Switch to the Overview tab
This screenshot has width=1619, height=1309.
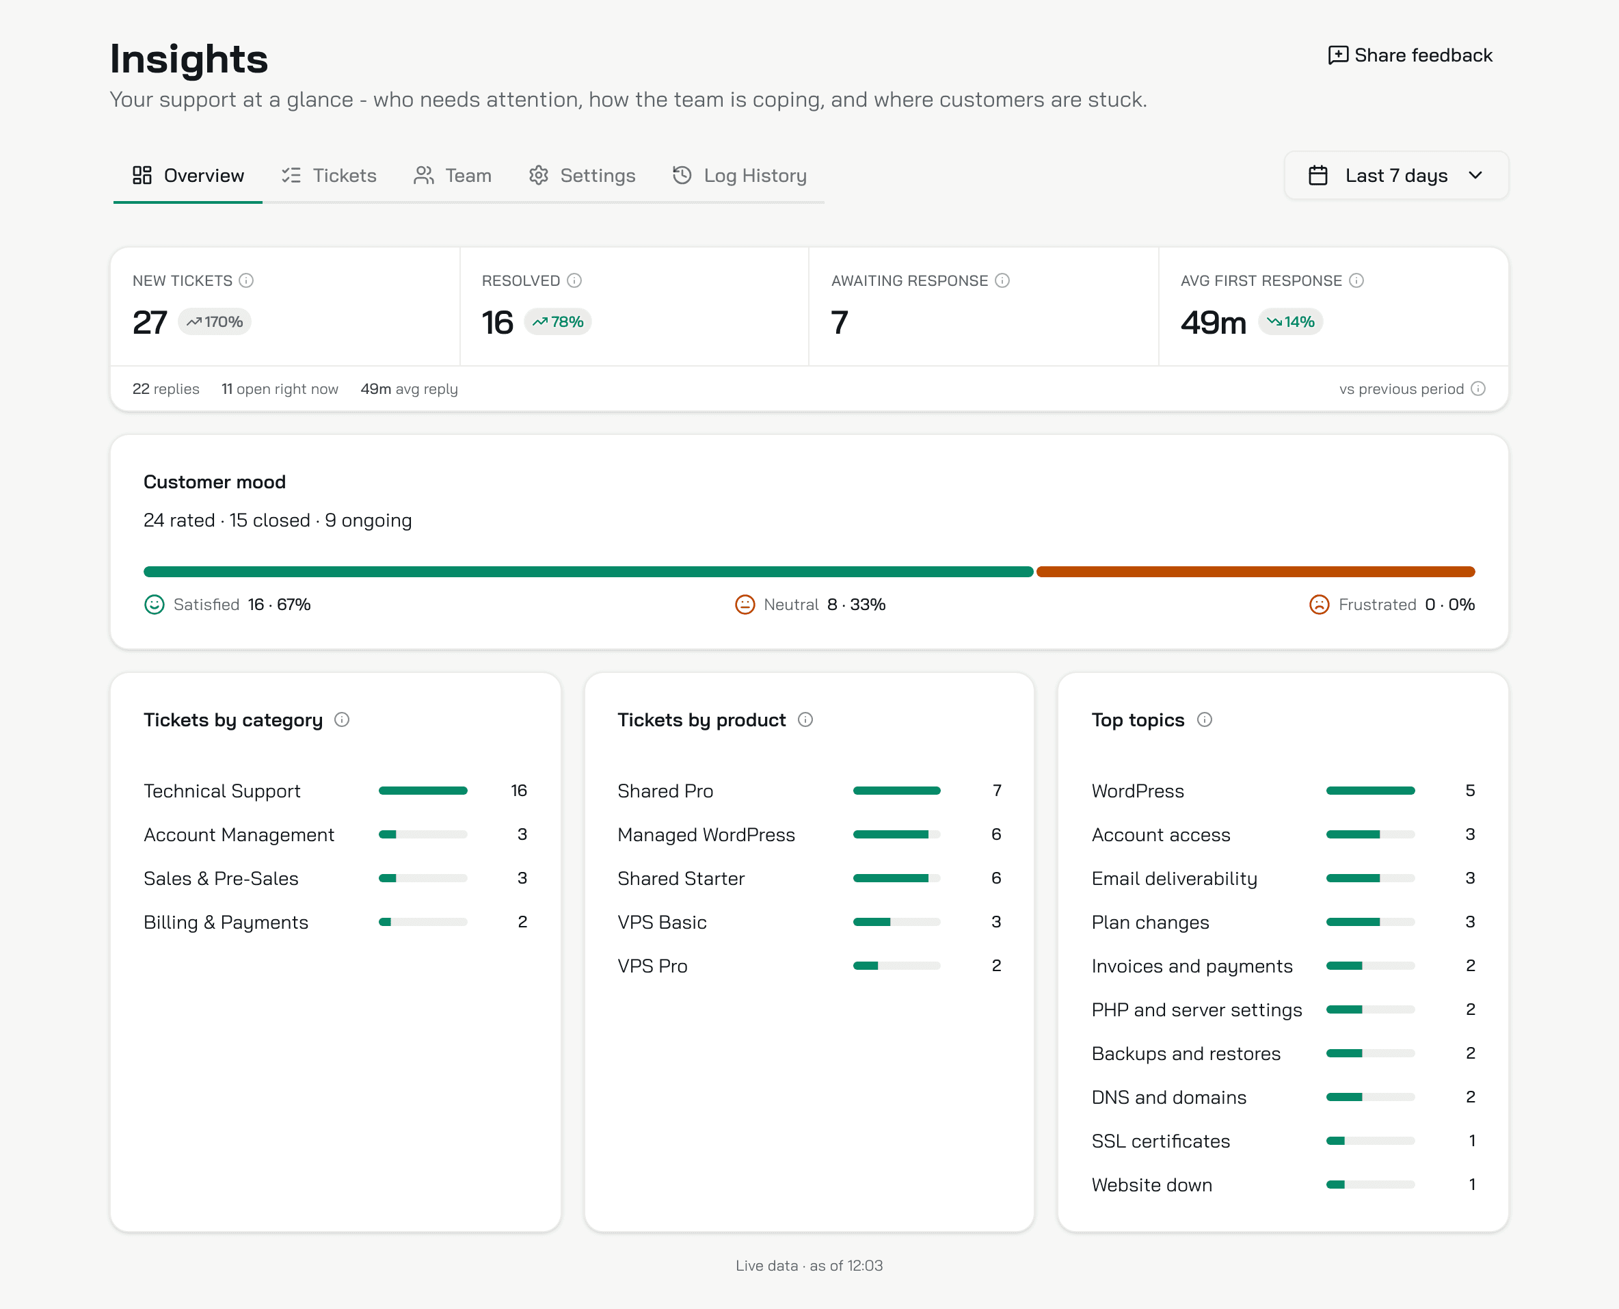pyautogui.click(x=188, y=176)
